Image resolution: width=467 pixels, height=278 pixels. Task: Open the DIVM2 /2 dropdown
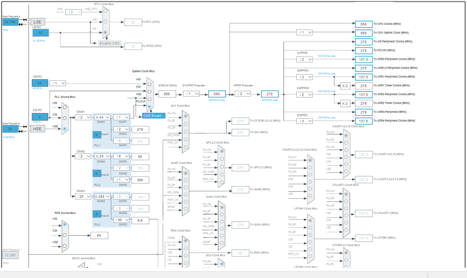tap(83, 156)
